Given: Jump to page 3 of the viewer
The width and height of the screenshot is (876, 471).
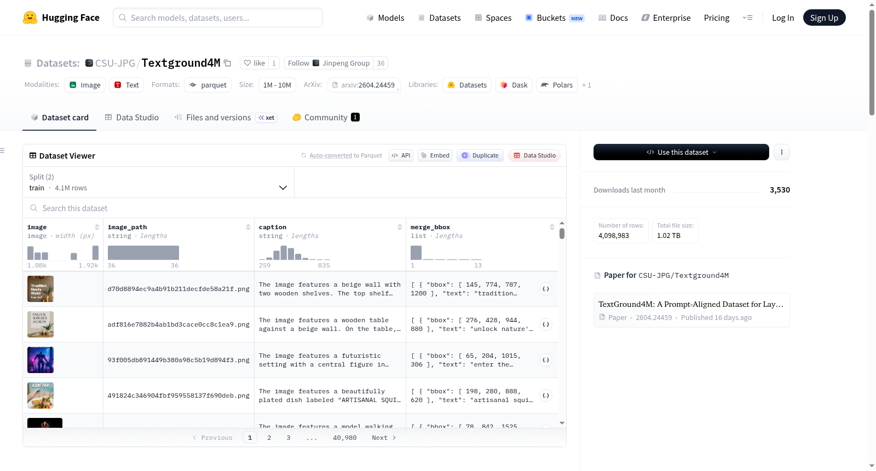Looking at the screenshot, I should [x=289, y=438].
